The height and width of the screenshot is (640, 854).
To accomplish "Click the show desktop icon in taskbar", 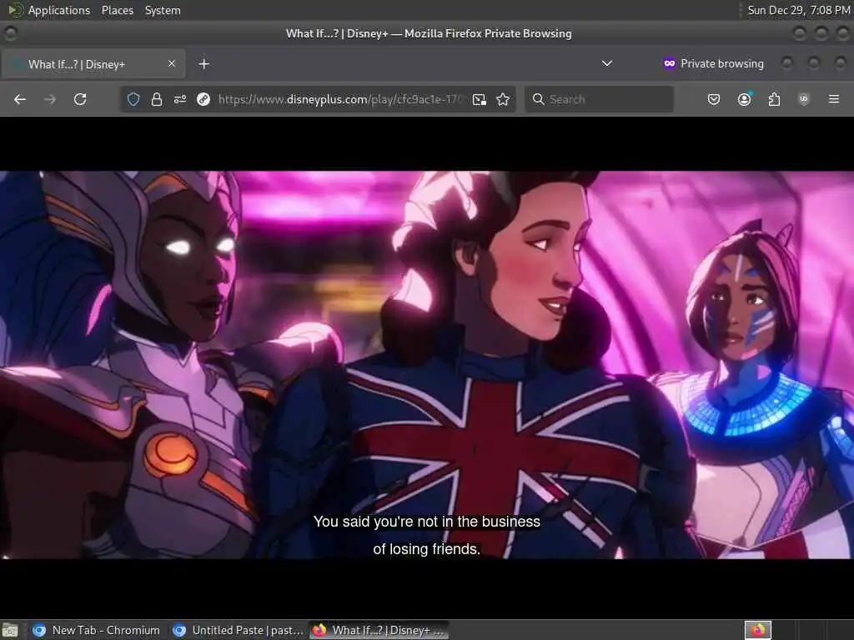I will tap(10, 631).
